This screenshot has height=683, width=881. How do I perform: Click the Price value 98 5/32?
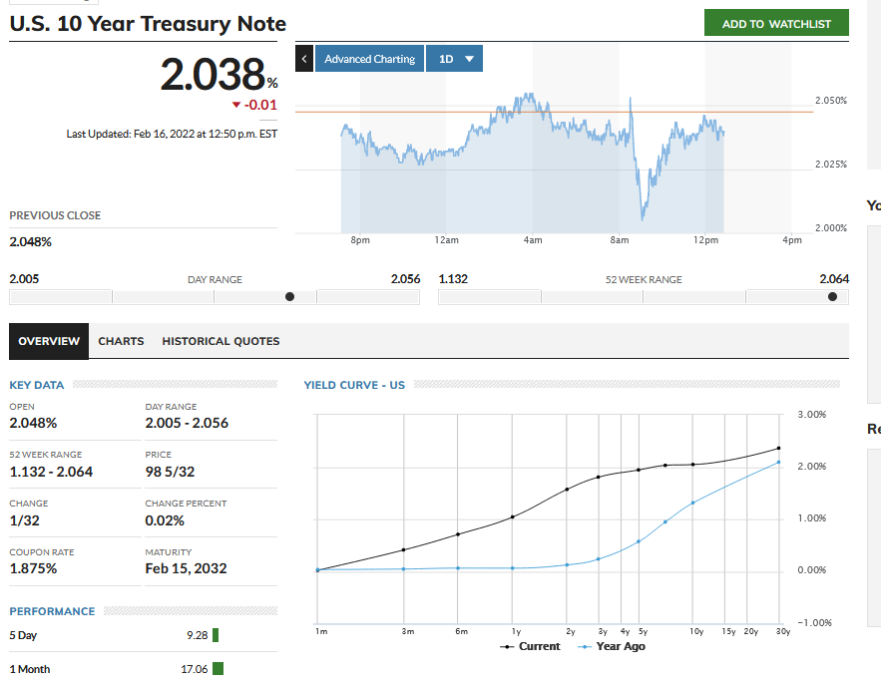(170, 472)
